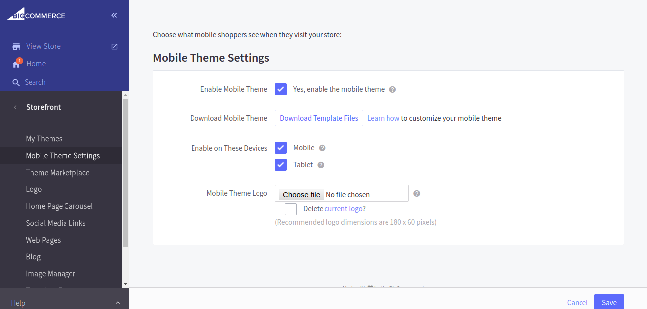Collapse sidebar with double chevron icon
The height and width of the screenshot is (309, 647).
pyautogui.click(x=114, y=15)
